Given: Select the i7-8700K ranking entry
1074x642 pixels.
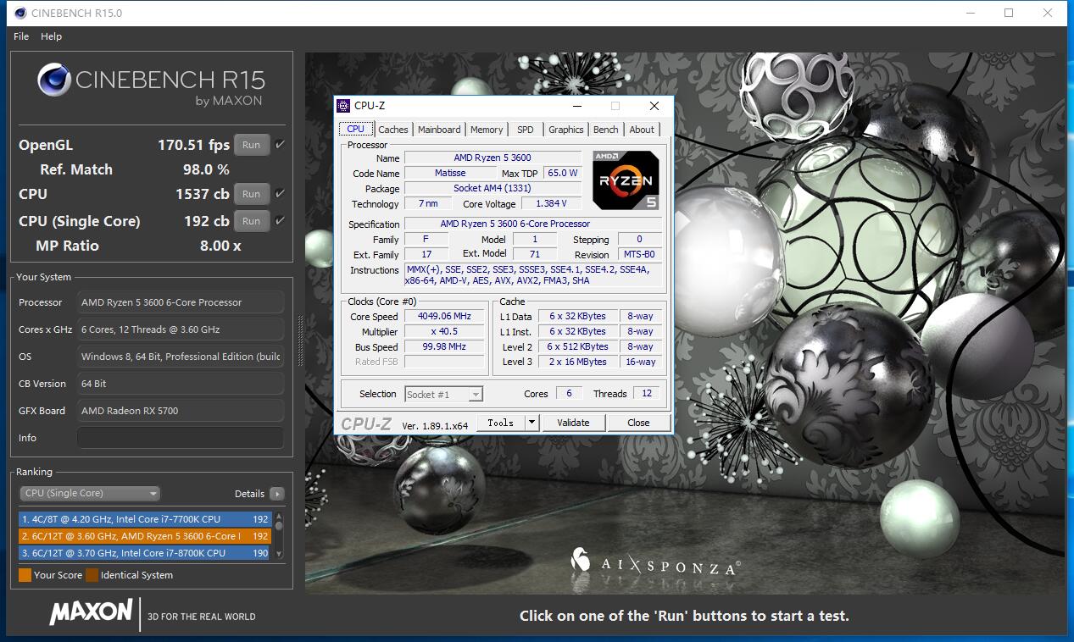Looking at the screenshot, I should [145, 553].
